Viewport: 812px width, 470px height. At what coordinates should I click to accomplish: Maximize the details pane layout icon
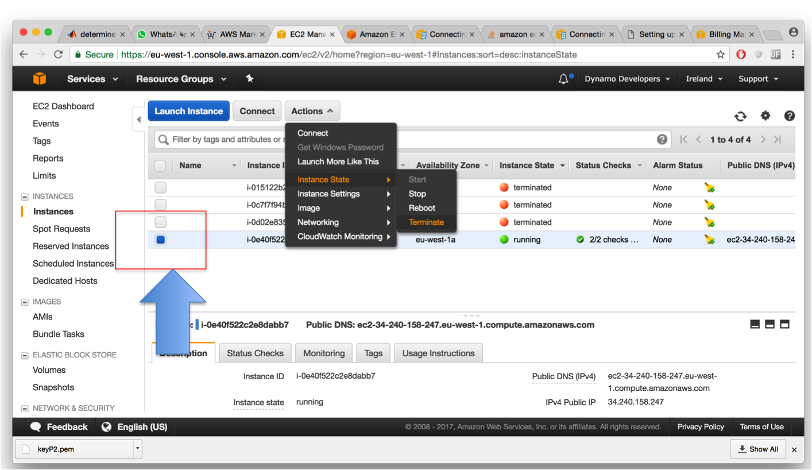(x=784, y=325)
